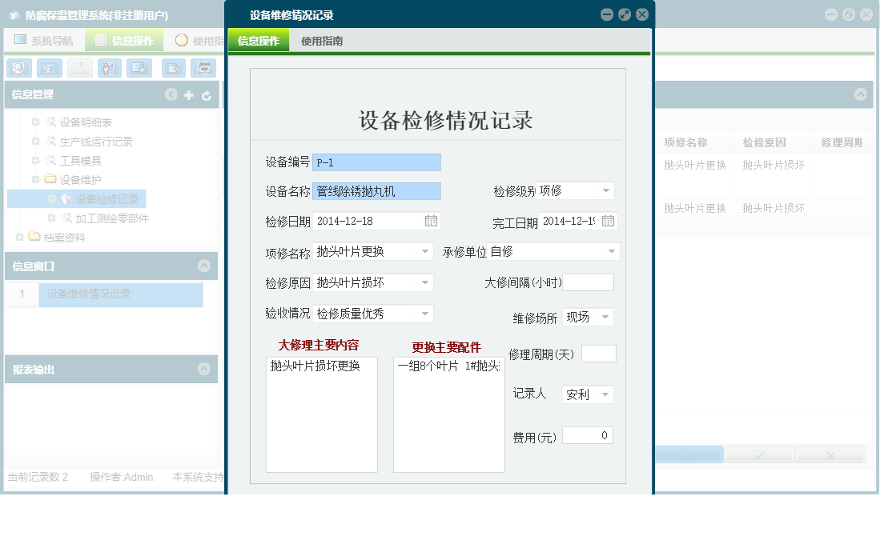Click the report view icon on the toolbar
This screenshot has width=880, height=540.
[49, 68]
